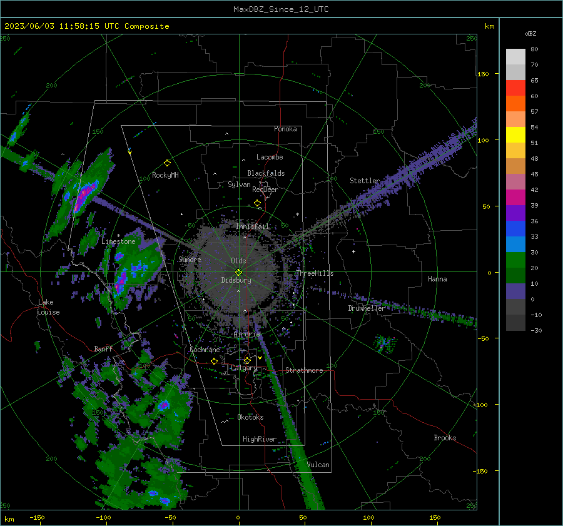The width and height of the screenshot is (563, 526).
Task: Click the Drumheller label
Action: 367,308
